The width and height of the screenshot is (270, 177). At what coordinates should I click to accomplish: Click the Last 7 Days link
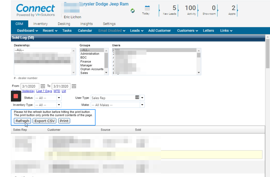[44, 91]
